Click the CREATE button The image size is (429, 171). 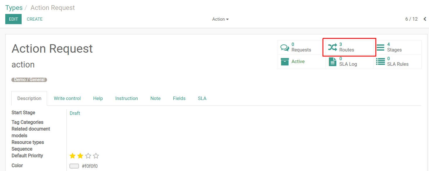click(35, 19)
